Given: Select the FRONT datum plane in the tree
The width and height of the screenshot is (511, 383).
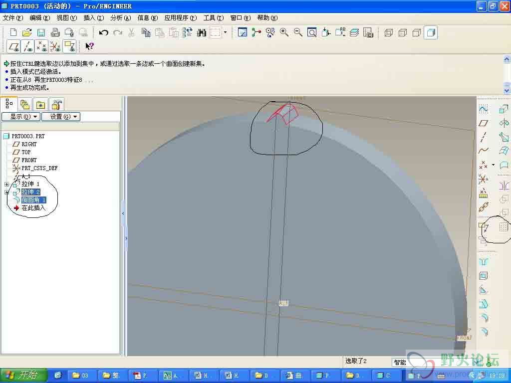Looking at the screenshot, I should [29, 160].
